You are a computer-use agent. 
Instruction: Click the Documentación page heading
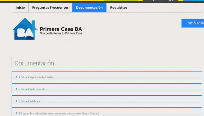34,63
